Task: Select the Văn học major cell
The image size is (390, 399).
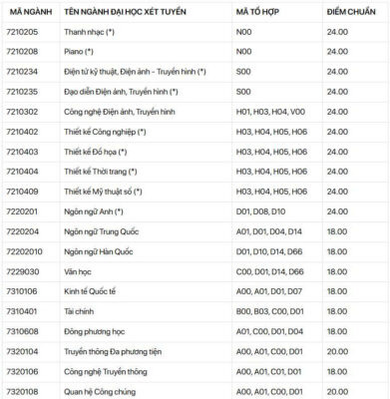Action: (x=78, y=272)
